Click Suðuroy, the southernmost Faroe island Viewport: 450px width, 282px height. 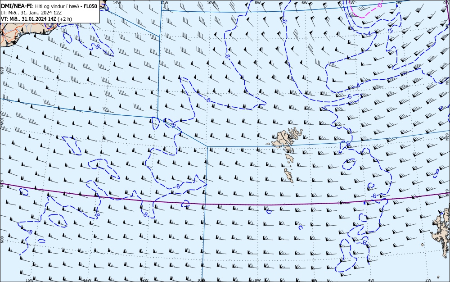coord(289,175)
